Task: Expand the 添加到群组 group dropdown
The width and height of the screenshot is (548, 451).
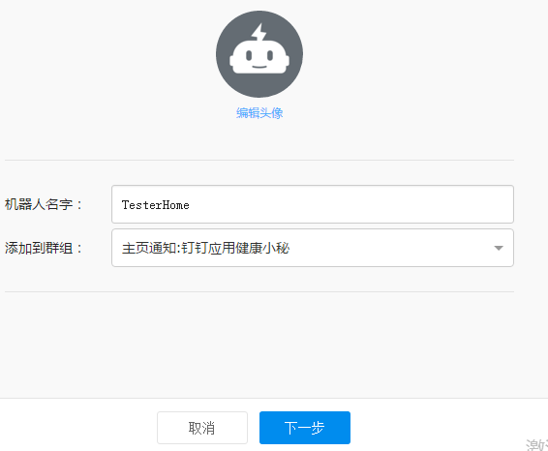Action: pyautogui.click(x=313, y=248)
